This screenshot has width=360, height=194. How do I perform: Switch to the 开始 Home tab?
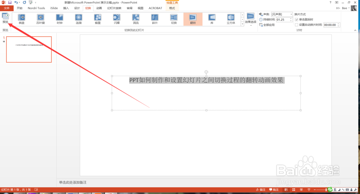(x=19, y=8)
